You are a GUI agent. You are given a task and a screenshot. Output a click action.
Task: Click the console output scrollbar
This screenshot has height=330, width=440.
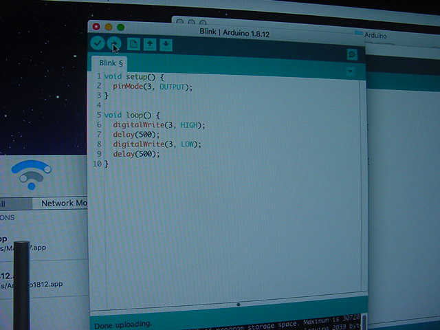[364, 322]
